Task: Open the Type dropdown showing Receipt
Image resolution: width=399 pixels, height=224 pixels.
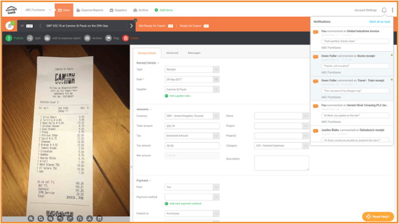Action: point(216,70)
